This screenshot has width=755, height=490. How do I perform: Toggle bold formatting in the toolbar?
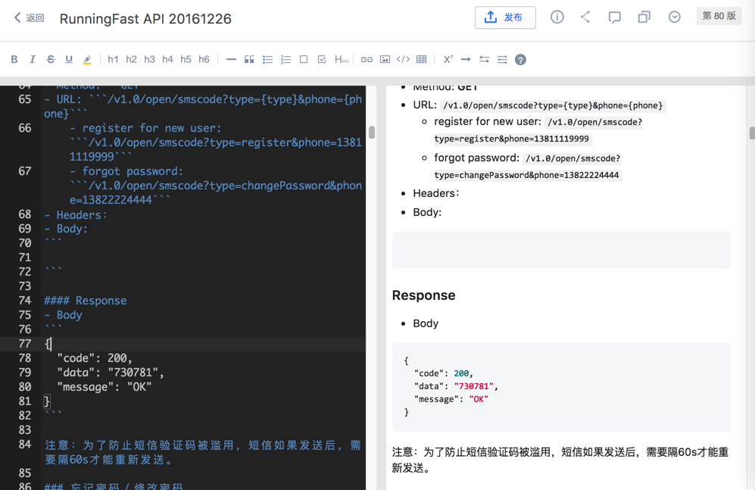click(14, 59)
